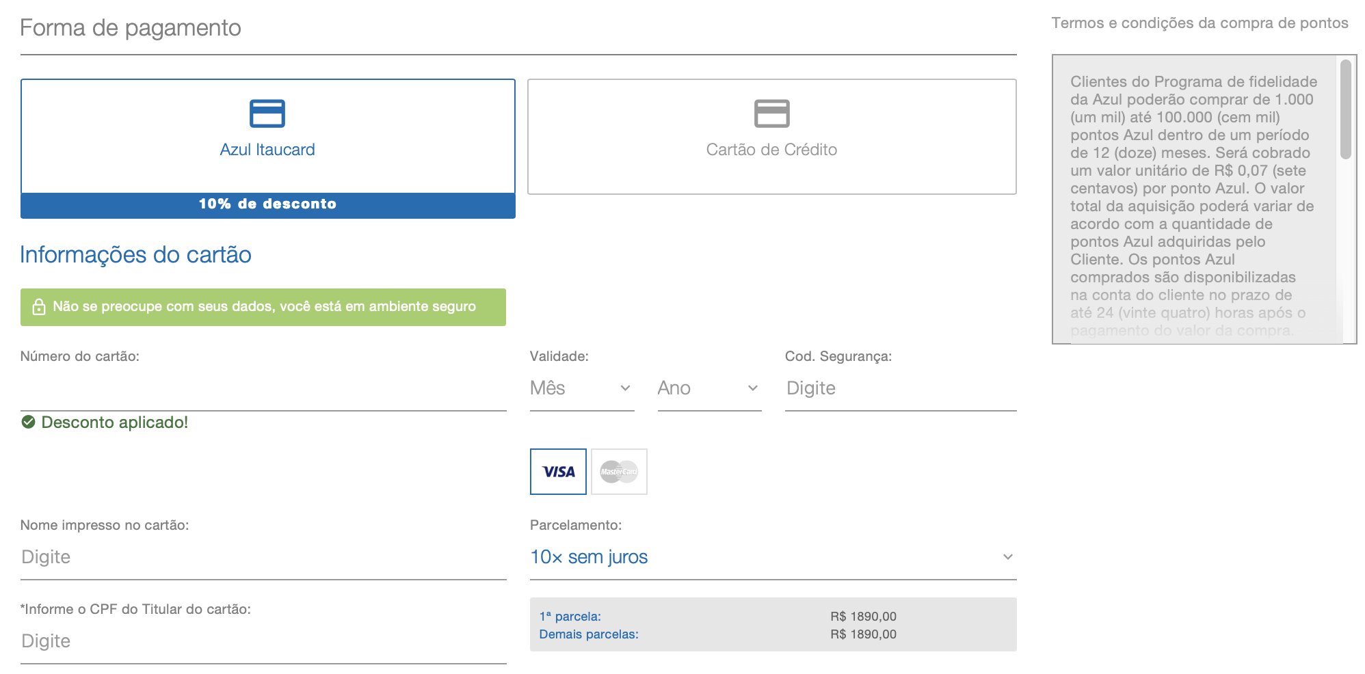
Task: Click the terms and conditions scrollbar thumb
Action: point(1345,109)
